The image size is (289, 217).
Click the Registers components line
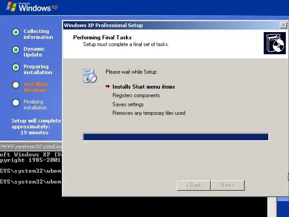coord(136,95)
